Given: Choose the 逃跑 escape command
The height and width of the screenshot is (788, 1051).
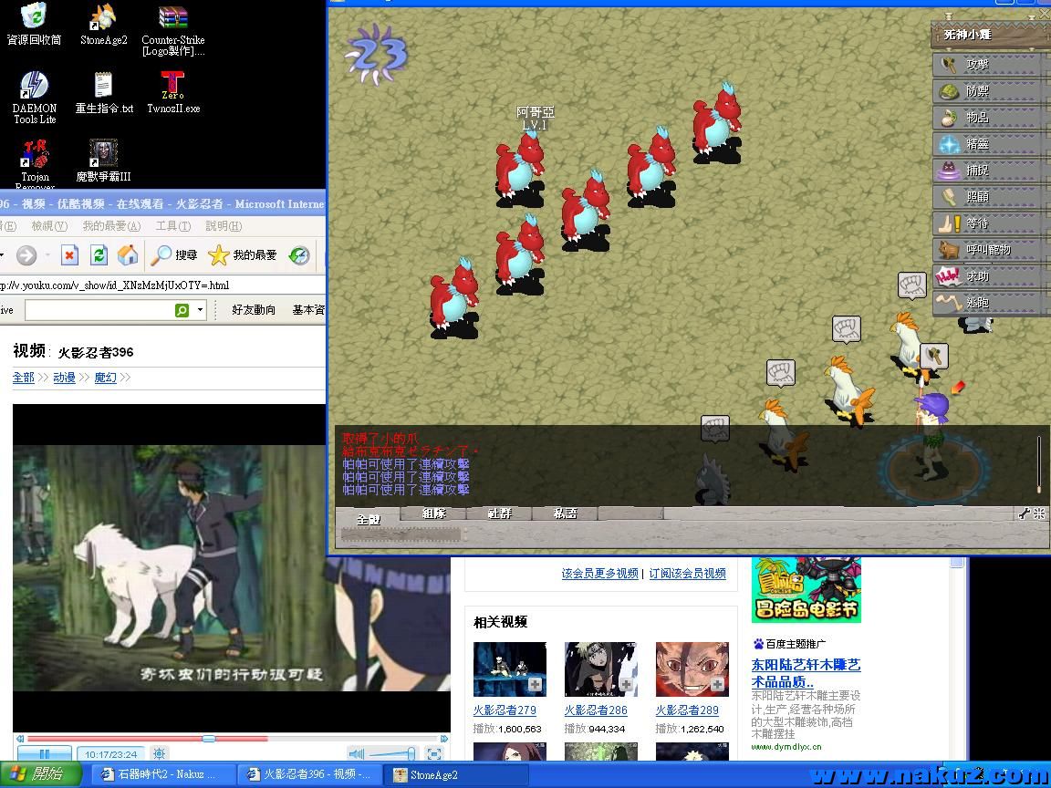Looking at the screenshot, I should [x=986, y=303].
